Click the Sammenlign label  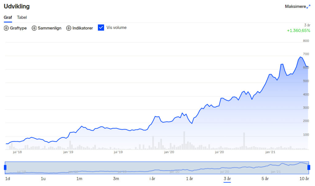(50, 28)
